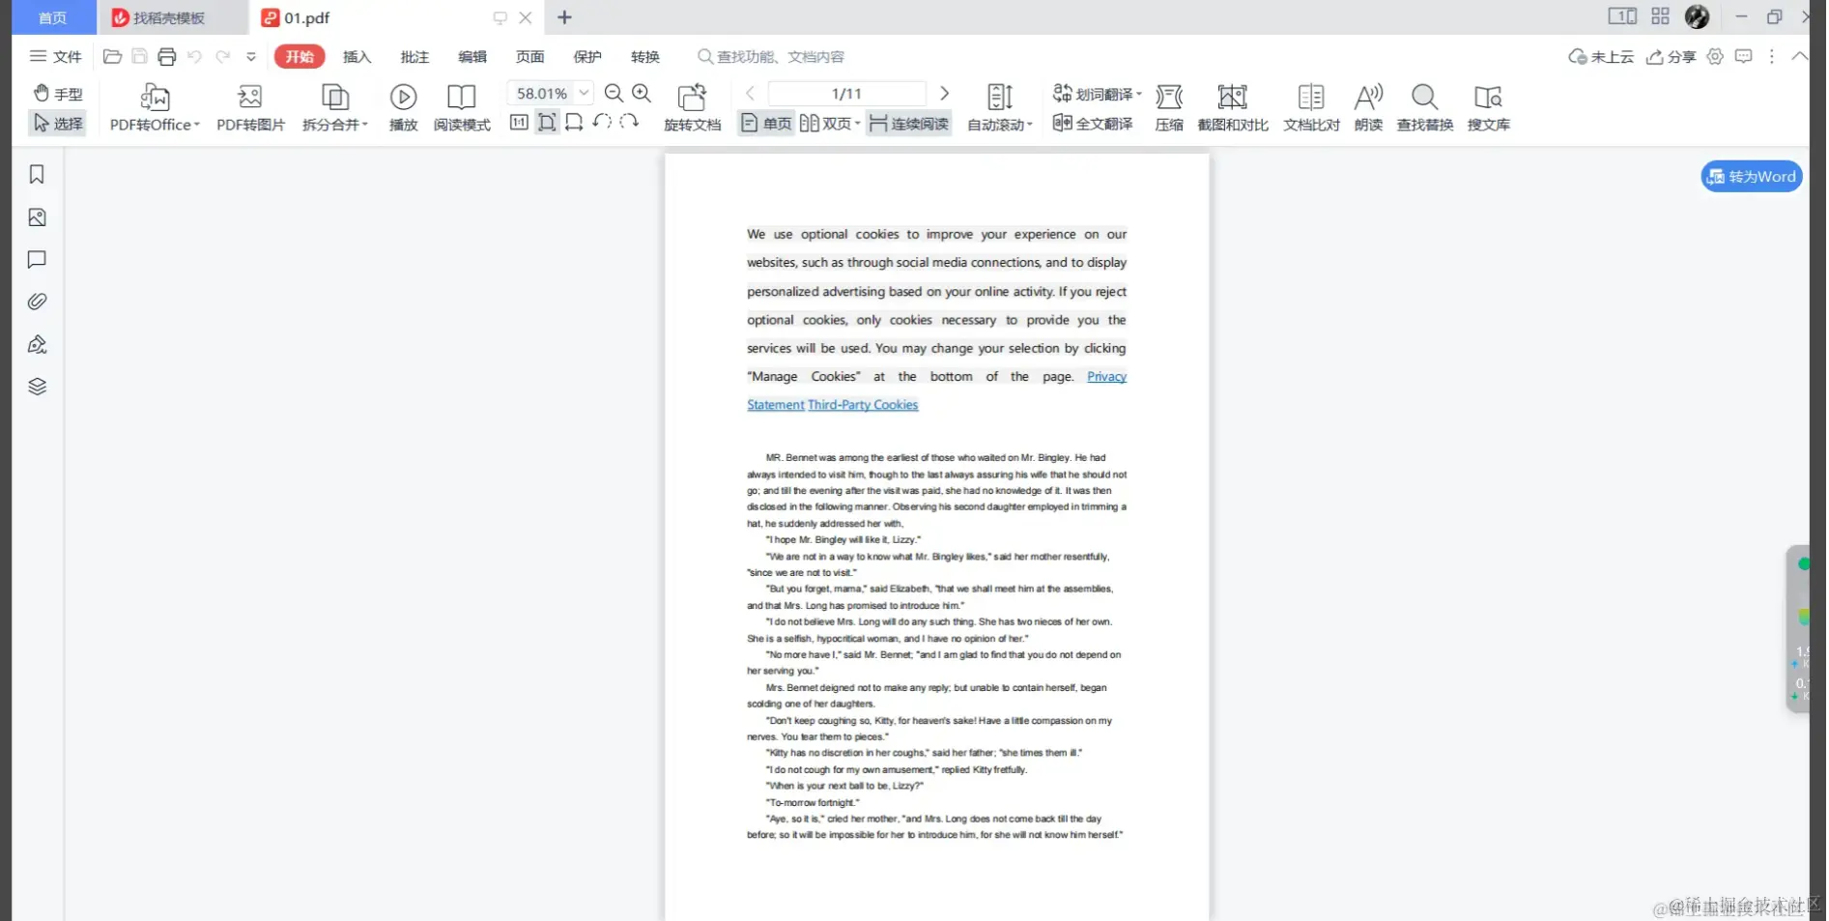Start 朗读 read aloud
The image size is (1829, 921).
pyautogui.click(x=1368, y=108)
